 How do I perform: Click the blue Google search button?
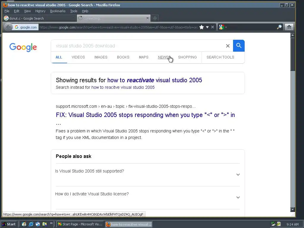239,46
